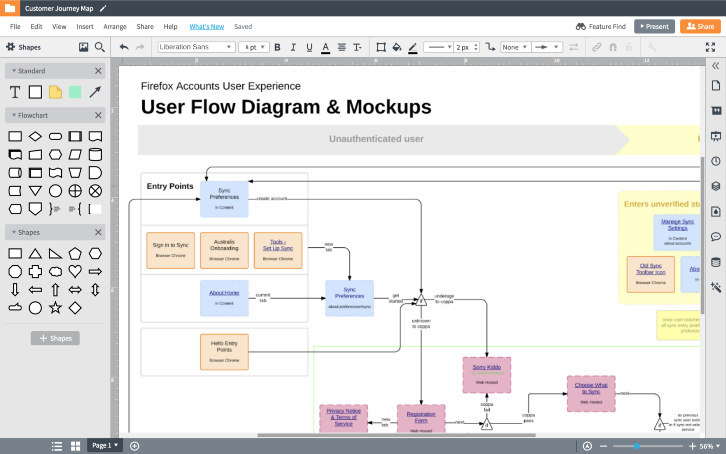
Task: Click the undo arrow in the toolbar
Action: tap(124, 47)
